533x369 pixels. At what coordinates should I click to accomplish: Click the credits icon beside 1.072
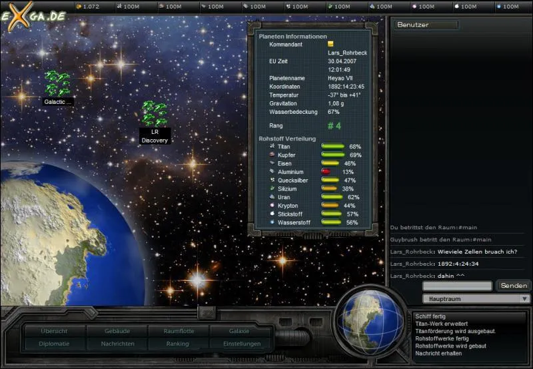pos(79,7)
